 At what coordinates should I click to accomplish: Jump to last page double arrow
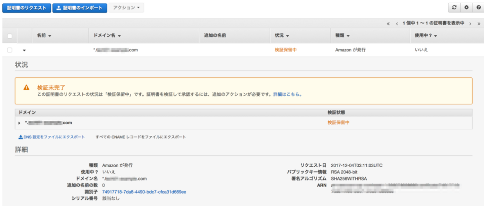[x=479, y=24]
